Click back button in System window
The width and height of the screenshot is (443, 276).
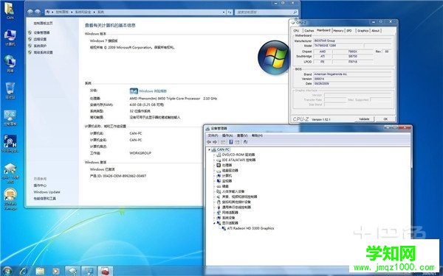tap(30, 12)
